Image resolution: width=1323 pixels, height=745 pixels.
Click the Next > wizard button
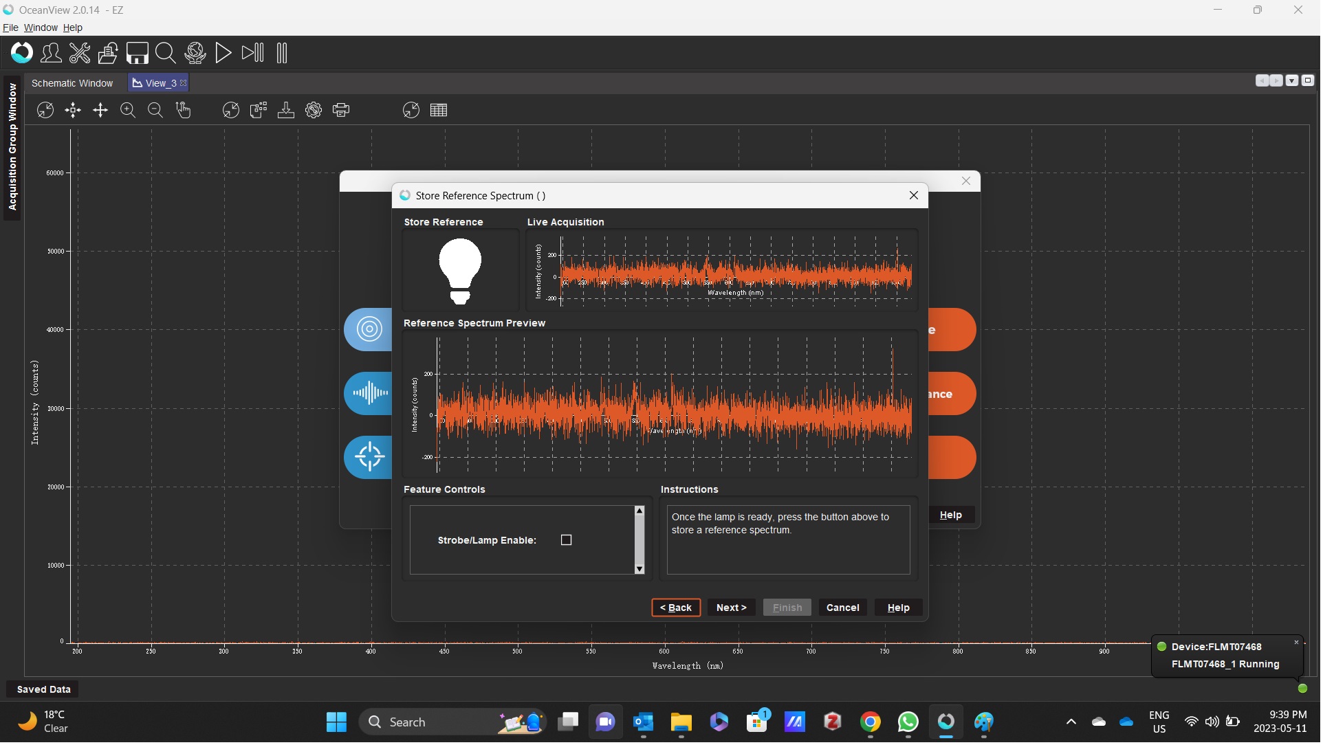pos(732,609)
